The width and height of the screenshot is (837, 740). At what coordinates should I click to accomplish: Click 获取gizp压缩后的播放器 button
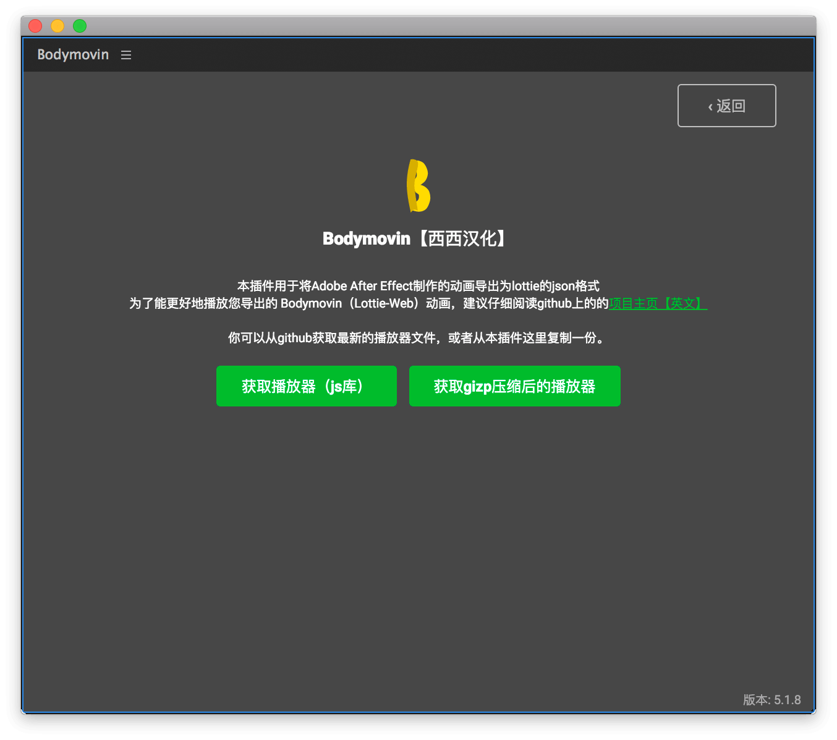click(515, 386)
